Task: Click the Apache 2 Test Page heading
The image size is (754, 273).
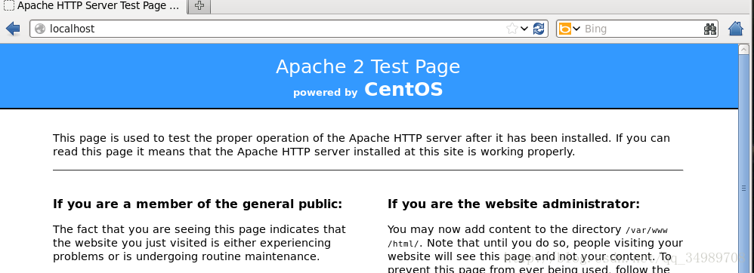Action: 368,66
